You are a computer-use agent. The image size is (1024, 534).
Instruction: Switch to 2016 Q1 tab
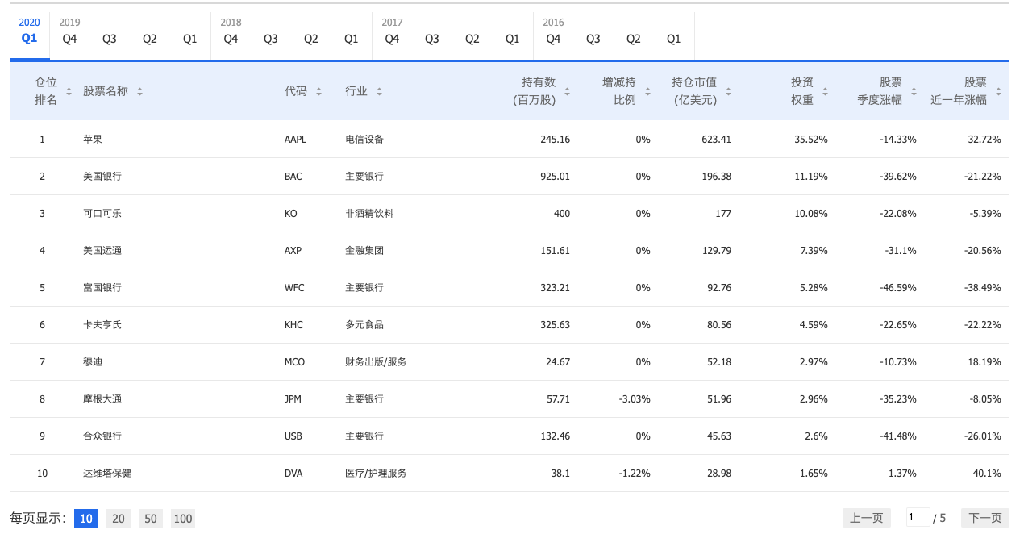tap(674, 39)
